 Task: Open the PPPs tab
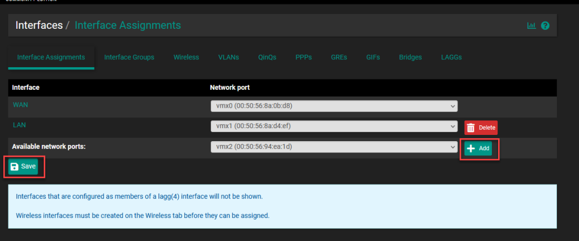(304, 57)
